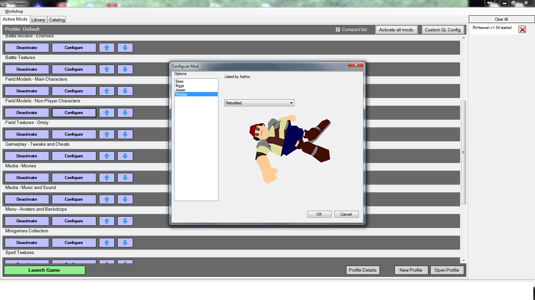This screenshot has height=300, width=535.
Task: Select Jessie in the Options list
Action: coord(196,90)
